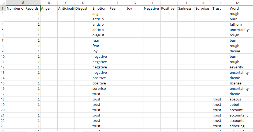Select the column A header
The height and width of the screenshot is (132, 253).
click(23, 3)
